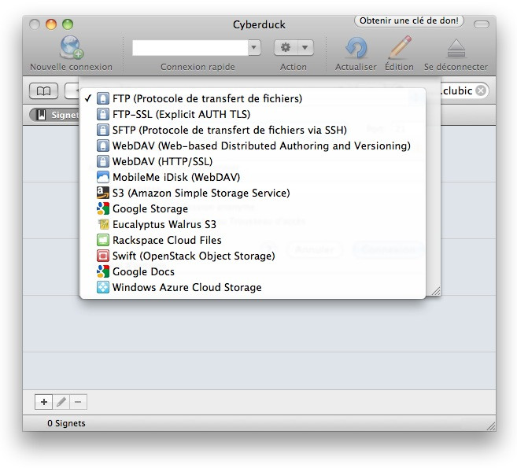Click the Signets tab header
This screenshot has height=468, width=517.
(x=59, y=115)
